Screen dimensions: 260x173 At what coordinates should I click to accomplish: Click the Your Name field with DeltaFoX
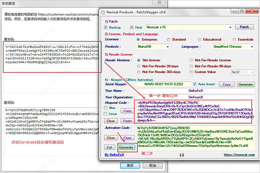tap(196, 91)
